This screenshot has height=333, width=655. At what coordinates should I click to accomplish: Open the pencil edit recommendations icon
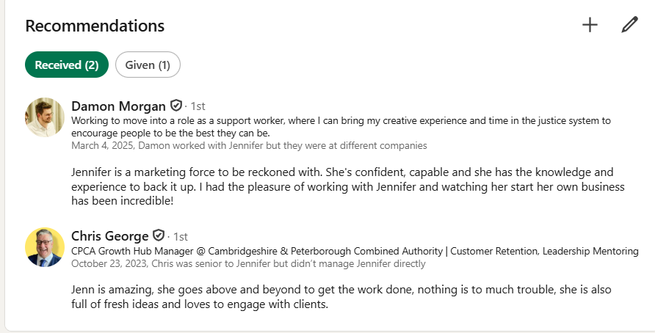629,25
